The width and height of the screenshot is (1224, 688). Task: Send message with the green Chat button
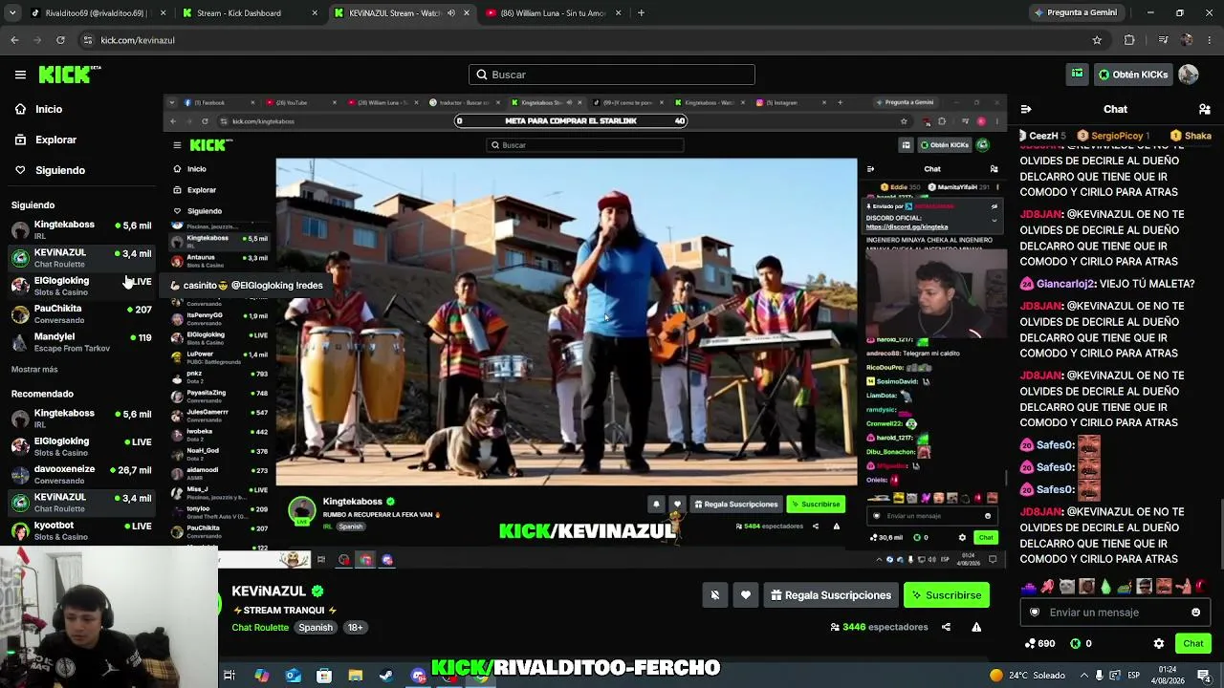click(x=1192, y=643)
